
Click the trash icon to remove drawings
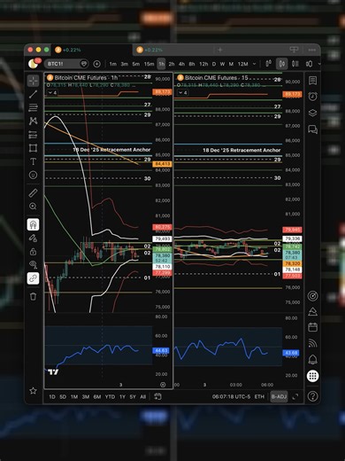pyautogui.click(x=33, y=296)
